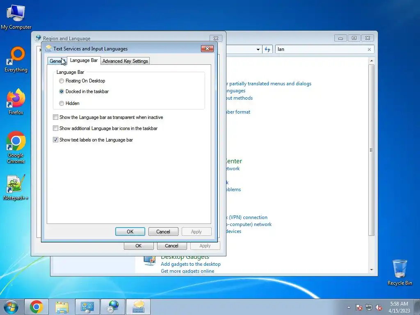Click OK in Region and Language dialog
420x315 pixels.
click(139, 246)
